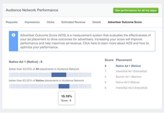Click highlighted segment in Native placements bar

tap(64, 86)
